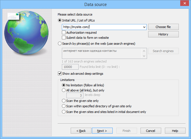Choose Scan within specified directory option
Image resolution: width=191 pixels, height=139 pixels.
(64, 106)
